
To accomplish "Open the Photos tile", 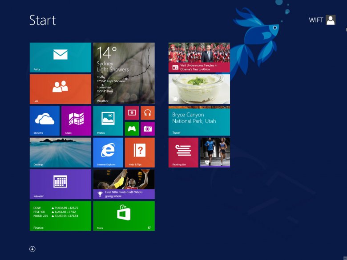I will pos(108,121).
